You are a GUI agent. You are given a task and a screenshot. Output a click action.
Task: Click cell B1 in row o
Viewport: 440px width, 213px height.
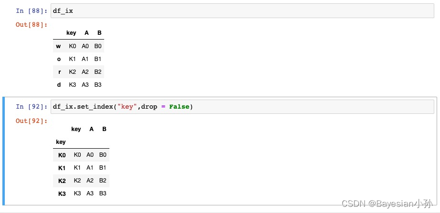click(x=98, y=59)
